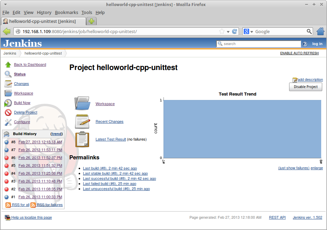Screen dimensions: 327x230
Task: Click Last failed build (#6) permalink
Action: pyautogui.click(x=110, y=184)
